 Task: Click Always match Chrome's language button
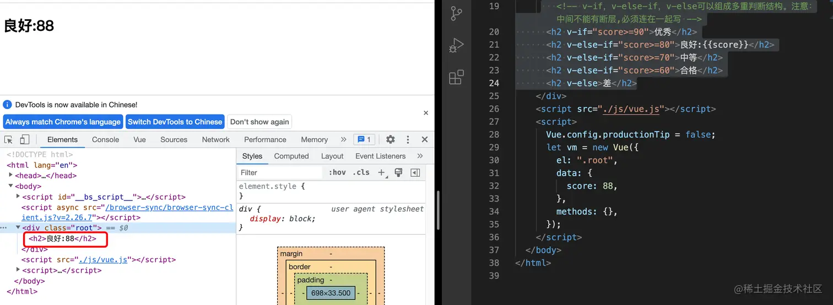(63, 122)
